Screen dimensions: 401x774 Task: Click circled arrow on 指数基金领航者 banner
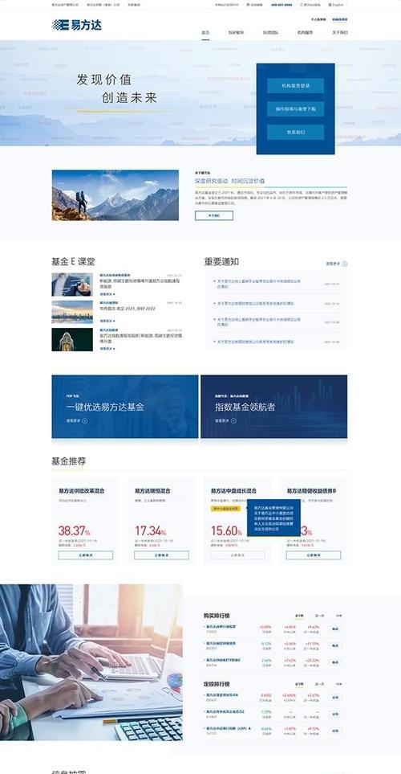233,421
